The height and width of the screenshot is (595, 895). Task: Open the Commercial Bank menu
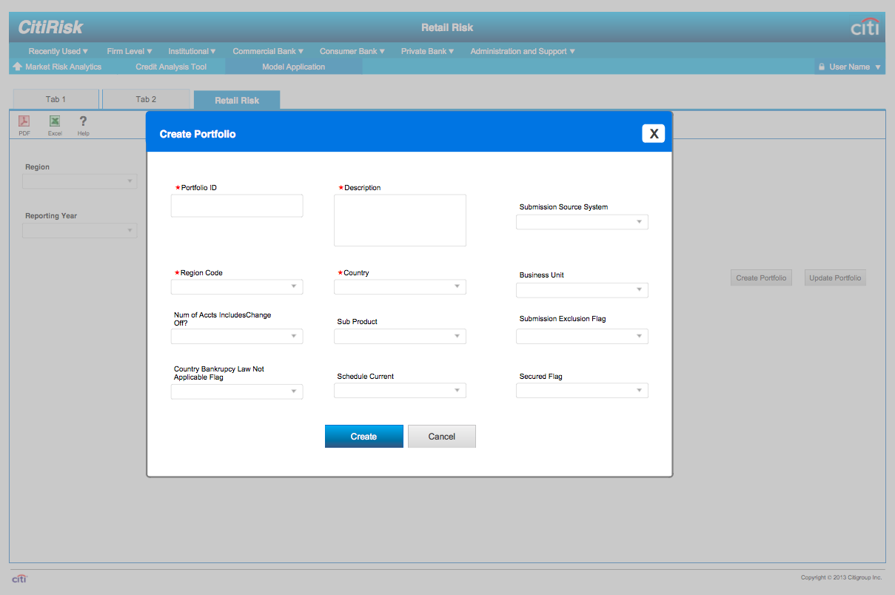(x=269, y=52)
